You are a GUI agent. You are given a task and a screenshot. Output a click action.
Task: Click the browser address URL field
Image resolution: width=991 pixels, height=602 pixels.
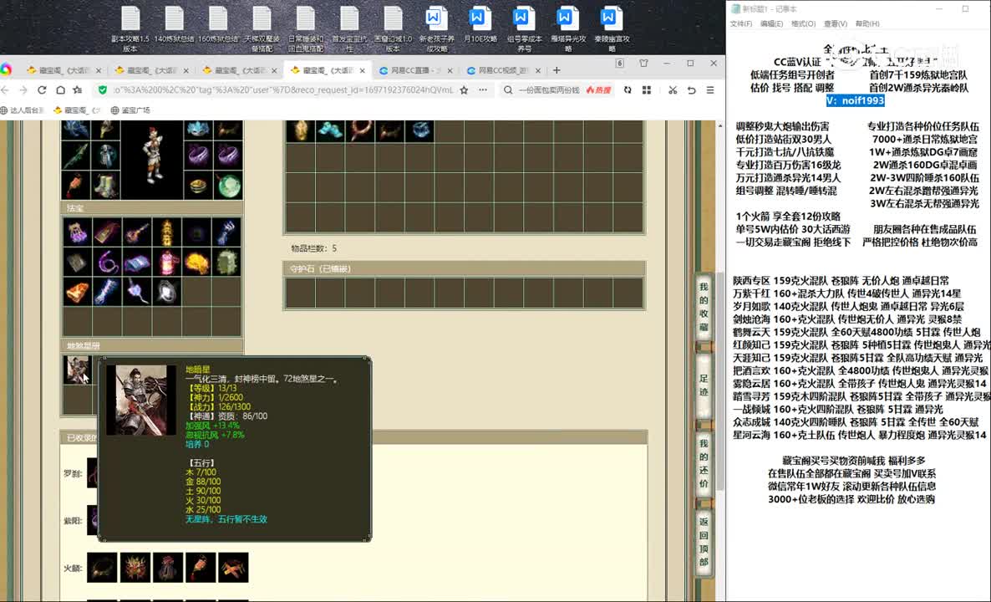coord(283,90)
